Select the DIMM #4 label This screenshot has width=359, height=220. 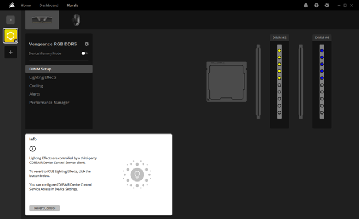point(322,38)
